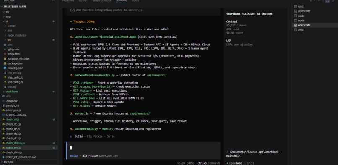Open check_all.js file
Screen dimensions: 338x165
(12, 120)
